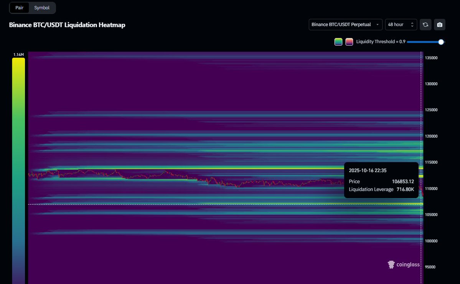The image size is (460, 284).
Task: Select the pink-purple color scheme swatch
Action: coord(349,42)
